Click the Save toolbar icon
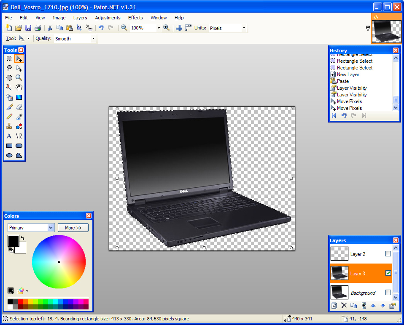The height and width of the screenshot is (325, 404). pos(28,28)
